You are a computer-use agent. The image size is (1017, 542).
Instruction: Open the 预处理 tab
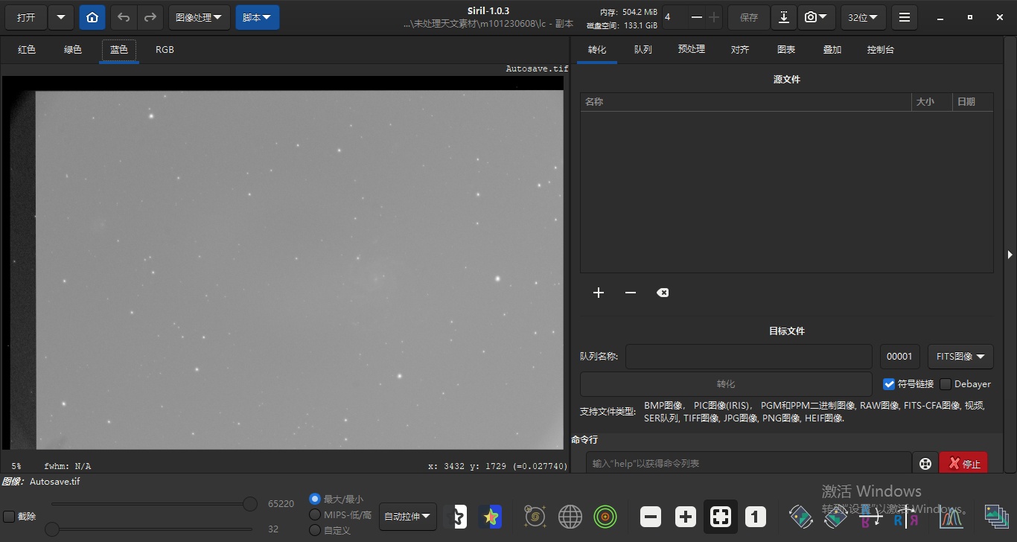[692, 50]
